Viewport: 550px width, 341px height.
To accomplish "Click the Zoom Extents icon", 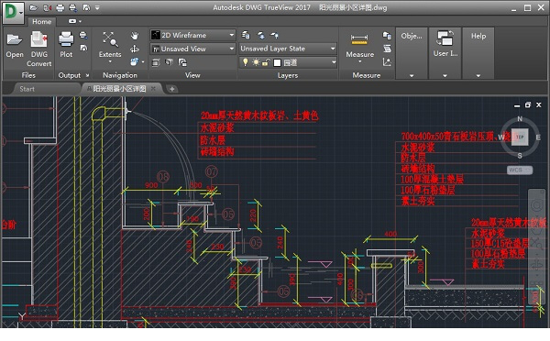I will pyautogui.click(x=110, y=38).
